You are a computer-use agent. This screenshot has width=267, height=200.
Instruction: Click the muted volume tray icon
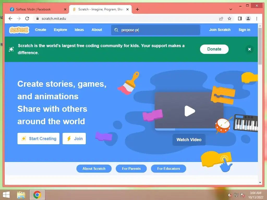[230, 195]
